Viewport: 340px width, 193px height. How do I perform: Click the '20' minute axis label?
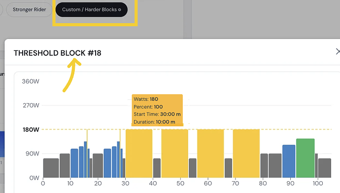coord(98,184)
